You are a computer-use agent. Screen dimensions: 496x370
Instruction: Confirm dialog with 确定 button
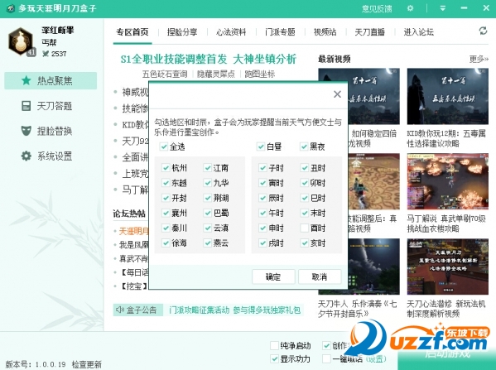click(273, 277)
